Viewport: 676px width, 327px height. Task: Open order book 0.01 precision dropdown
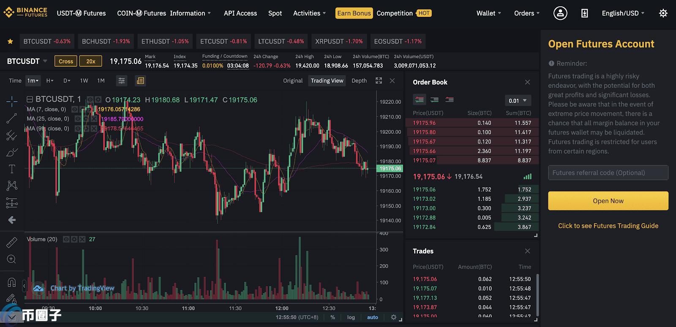(518, 100)
